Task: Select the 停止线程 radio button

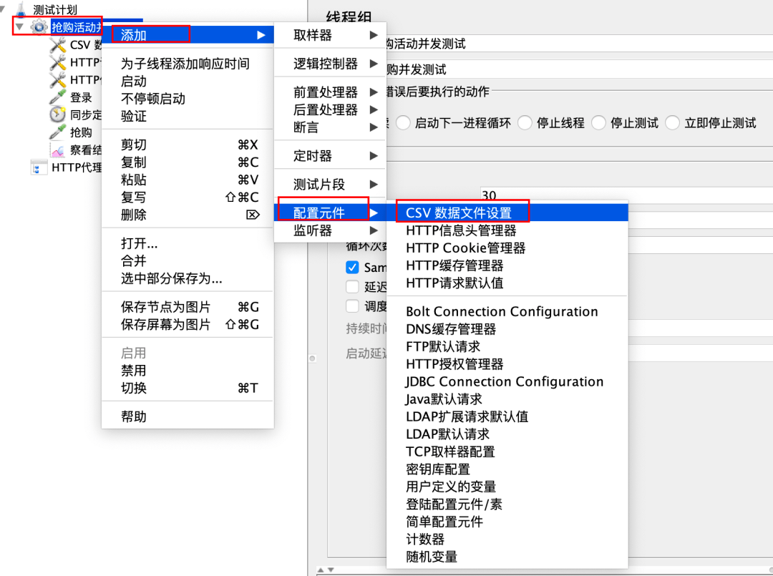Action: point(525,122)
